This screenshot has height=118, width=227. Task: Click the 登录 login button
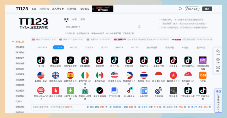point(207,9)
